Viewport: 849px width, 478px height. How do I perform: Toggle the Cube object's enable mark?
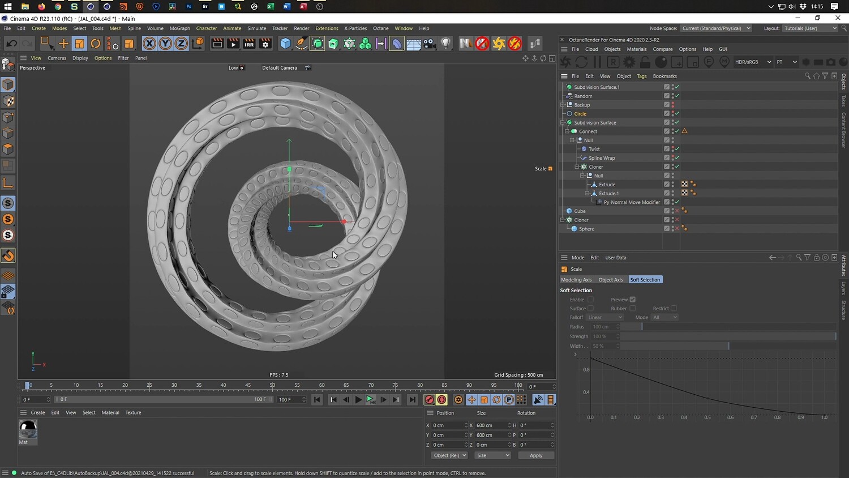[676, 211]
